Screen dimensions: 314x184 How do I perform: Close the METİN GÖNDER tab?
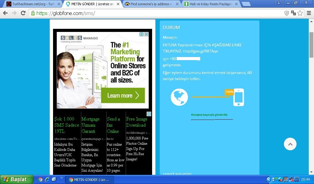(118, 4)
